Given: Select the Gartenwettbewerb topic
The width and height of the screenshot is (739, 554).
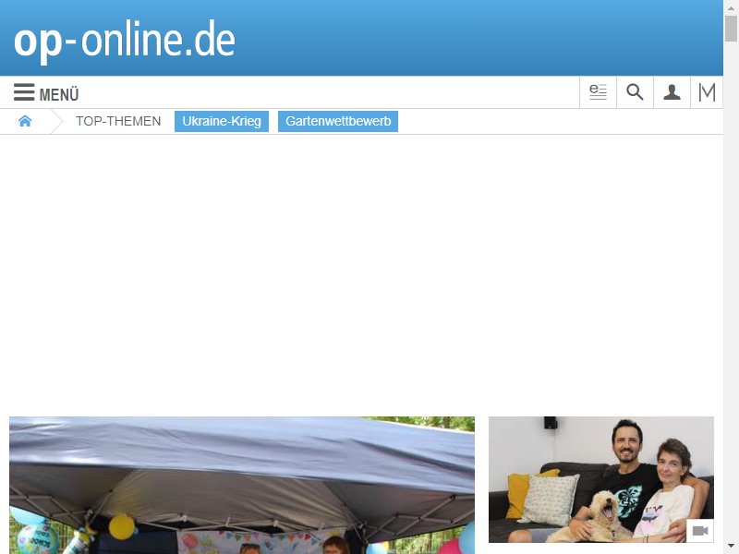Looking at the screenshot, I should point(338,121).
